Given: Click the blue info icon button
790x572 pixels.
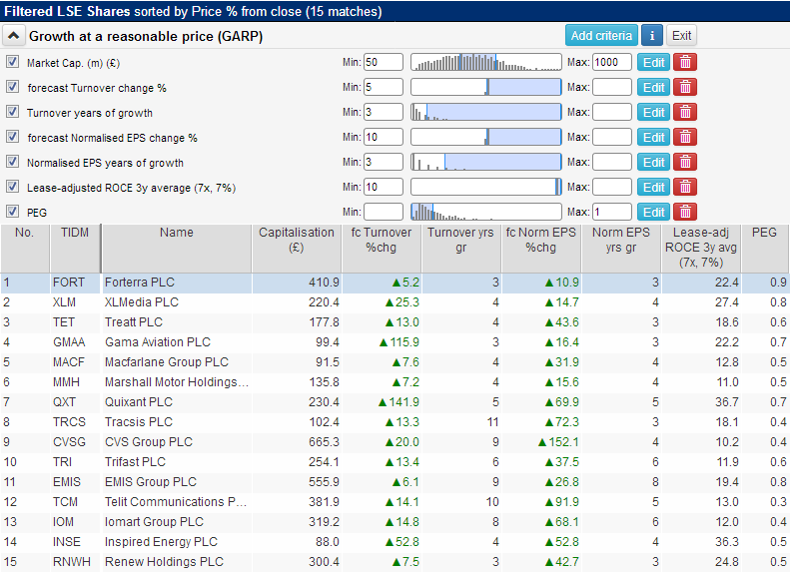Looking at the screenshot, I should 652,36.
